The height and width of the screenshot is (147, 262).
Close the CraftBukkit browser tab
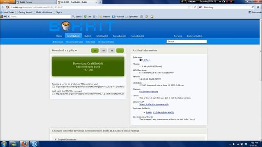pyautogui.click(x=96, y=2)
